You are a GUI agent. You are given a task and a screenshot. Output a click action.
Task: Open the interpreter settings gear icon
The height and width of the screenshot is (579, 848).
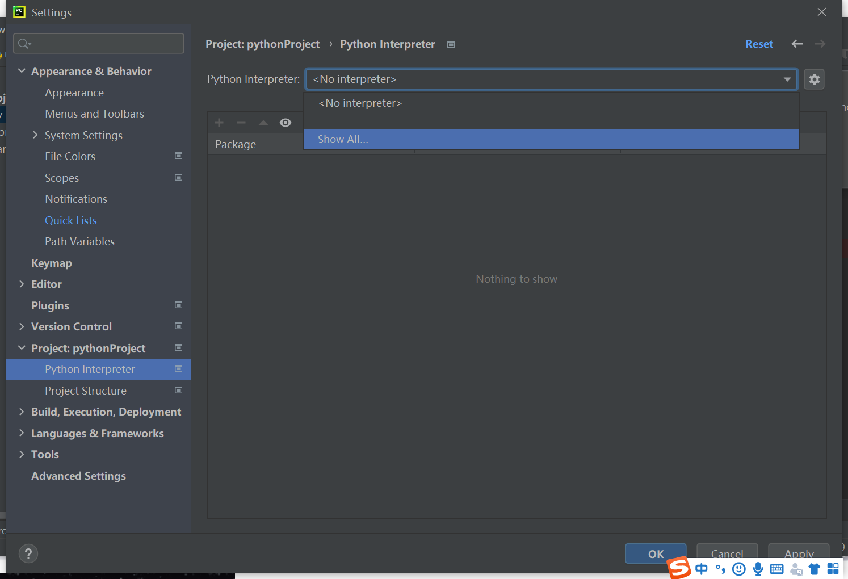[815, 79]
